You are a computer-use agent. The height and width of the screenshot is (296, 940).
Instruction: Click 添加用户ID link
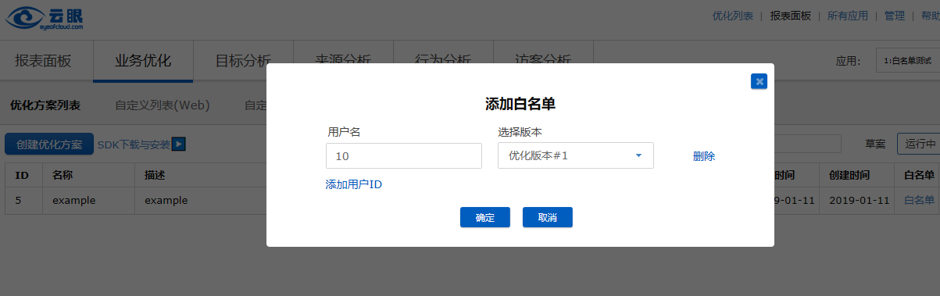tap(354, 184)
